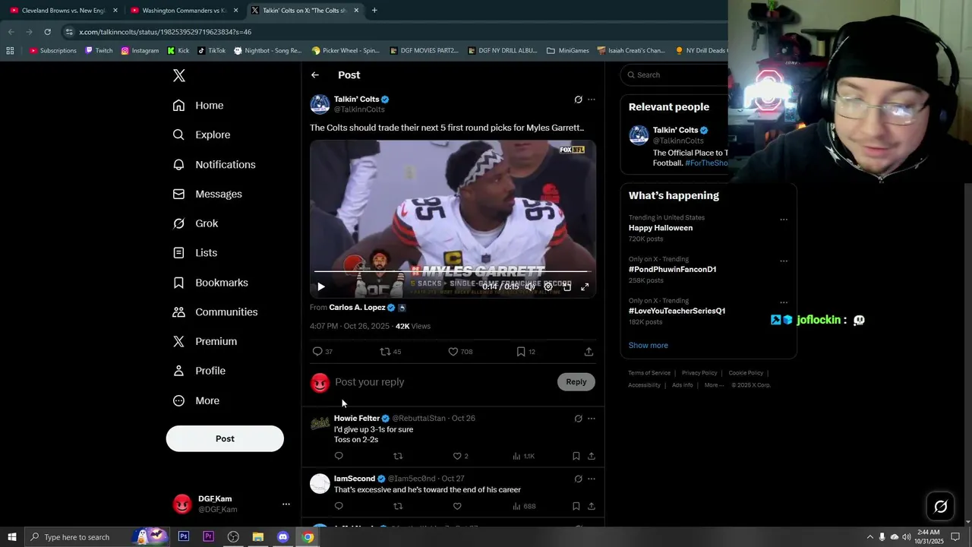Open Photoshop from taskbar
Viewport: 972px width, 547px height.
[184, 537]
